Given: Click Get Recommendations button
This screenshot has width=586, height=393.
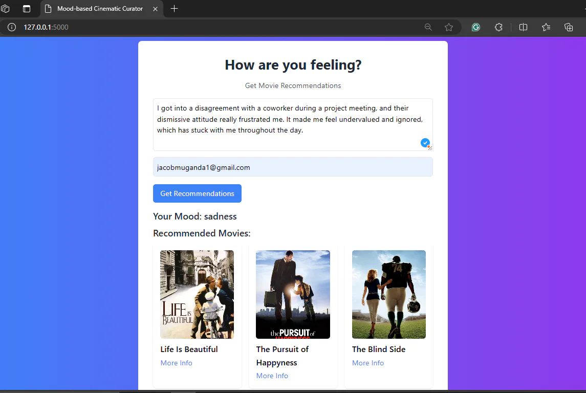Looking at the screenshot, I should [x=197, y=193].
